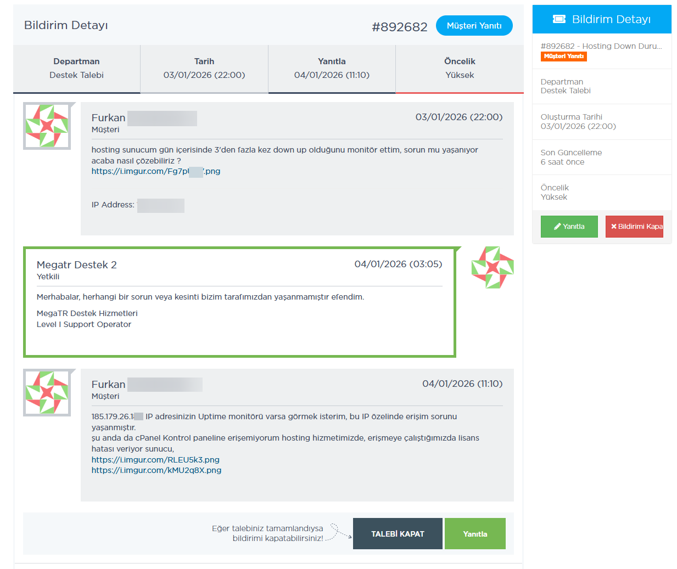The width and height of the screenshot is (677, 569).
Task: Select the Öncelik Yüksek tab
Action: point(460,69)
